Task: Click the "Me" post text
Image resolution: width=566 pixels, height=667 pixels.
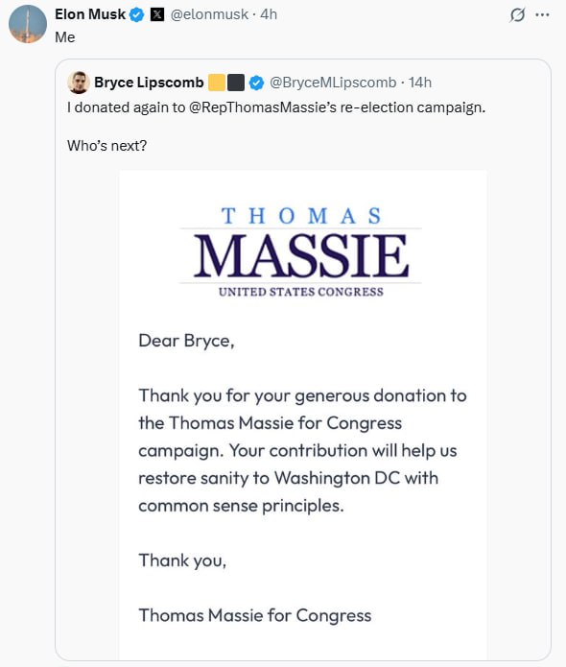Action: coord(65,37)
